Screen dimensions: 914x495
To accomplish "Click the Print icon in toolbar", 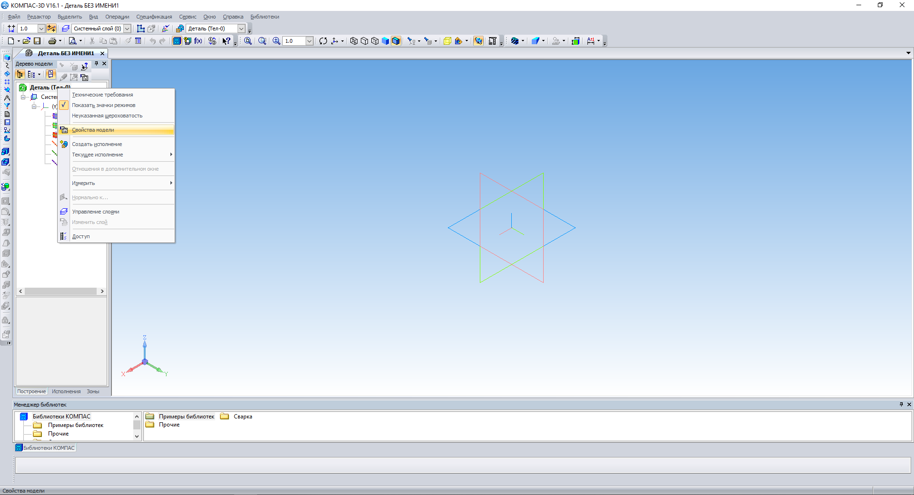I will point(52,41).
